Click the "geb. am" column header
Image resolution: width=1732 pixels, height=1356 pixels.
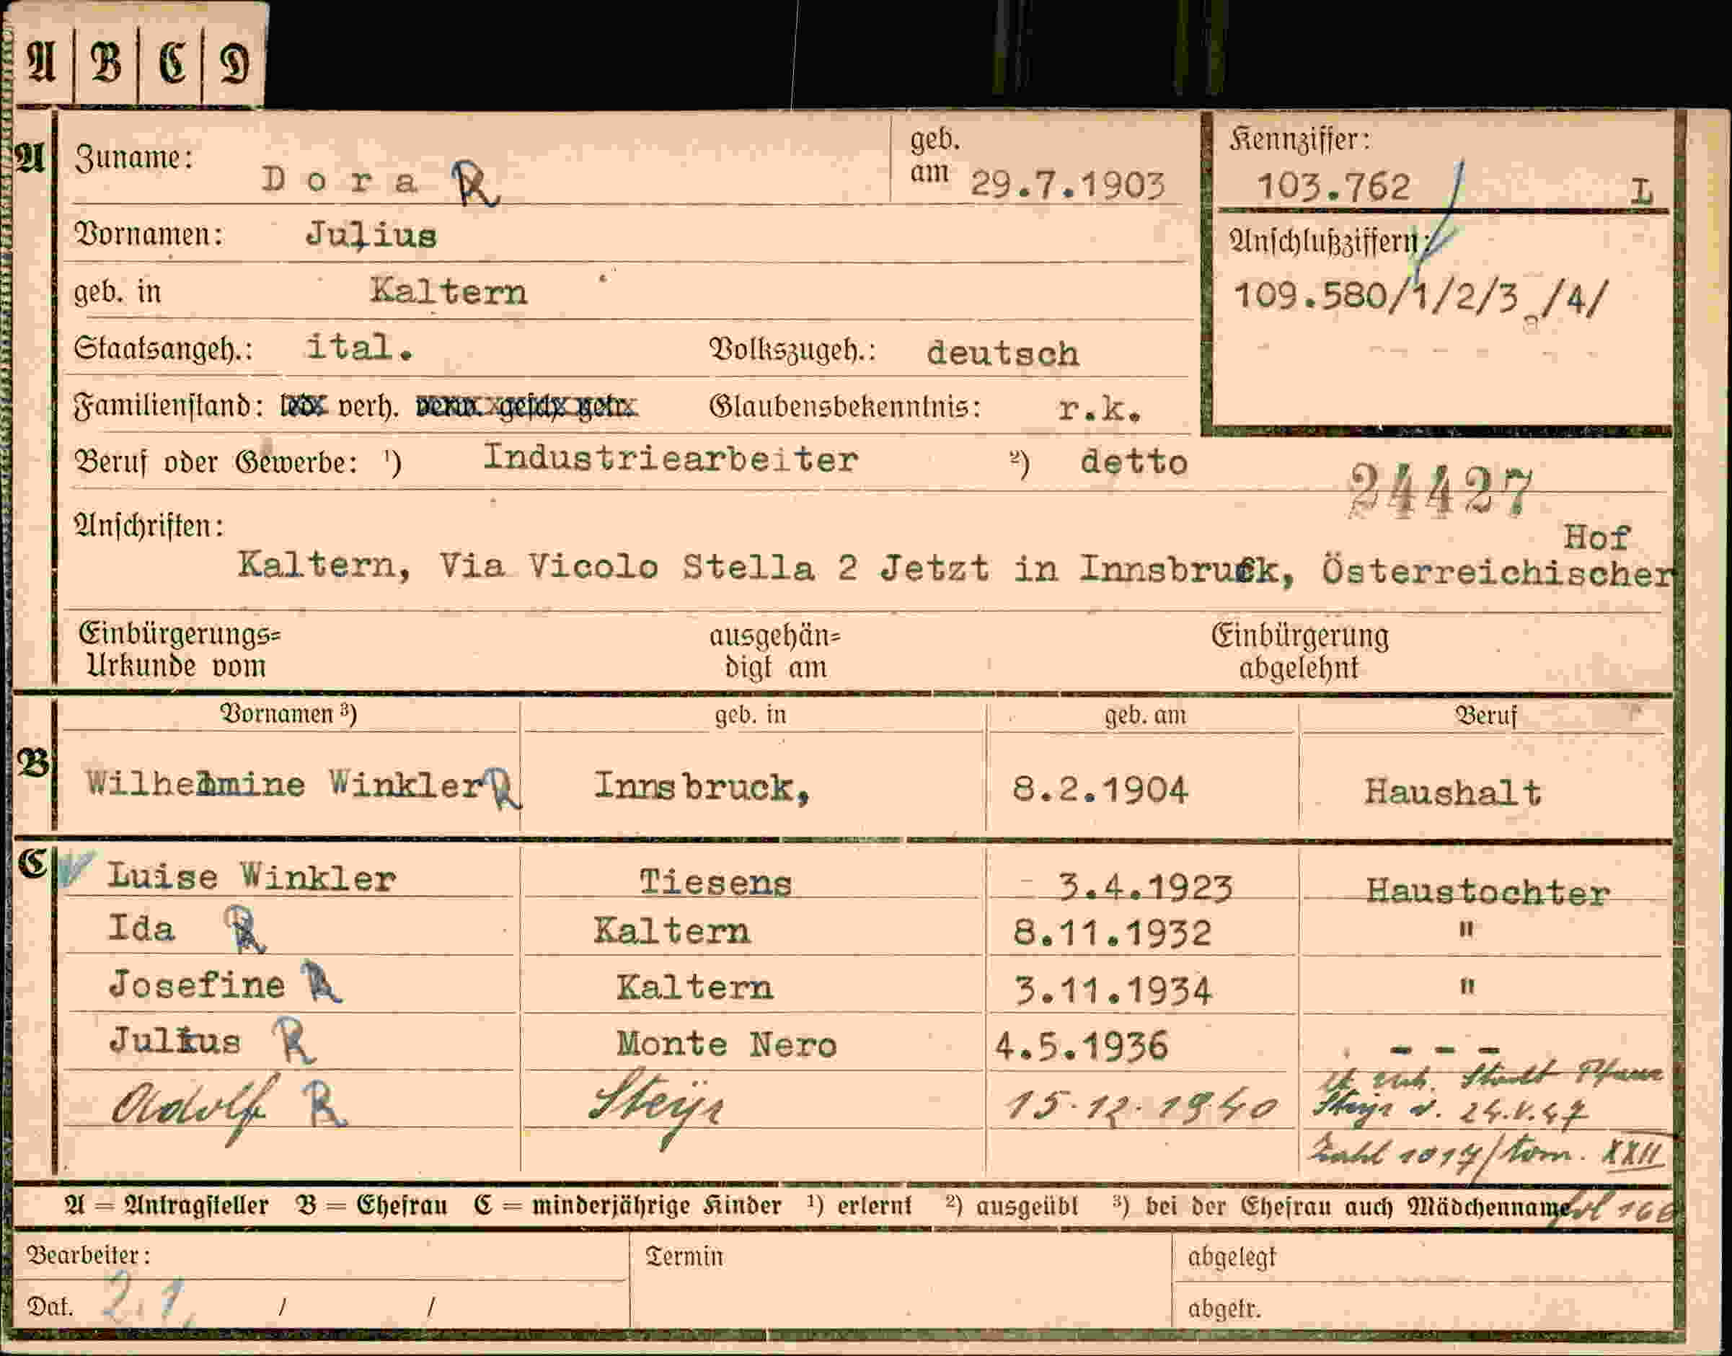coord(1145,716)
